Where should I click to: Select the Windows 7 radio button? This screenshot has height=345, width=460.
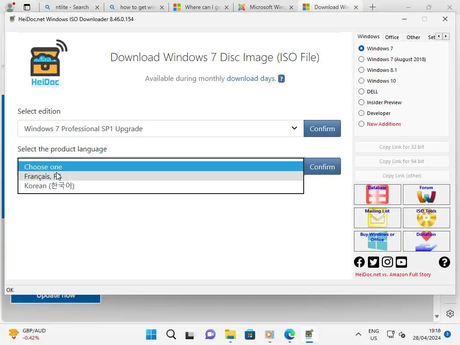point(362,49)
